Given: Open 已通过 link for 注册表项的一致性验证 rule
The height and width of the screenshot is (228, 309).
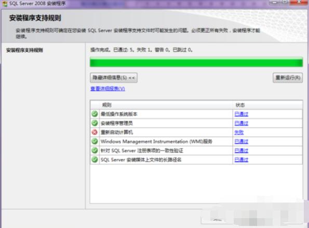Looking at the screenshot, I should pos(241,151).
